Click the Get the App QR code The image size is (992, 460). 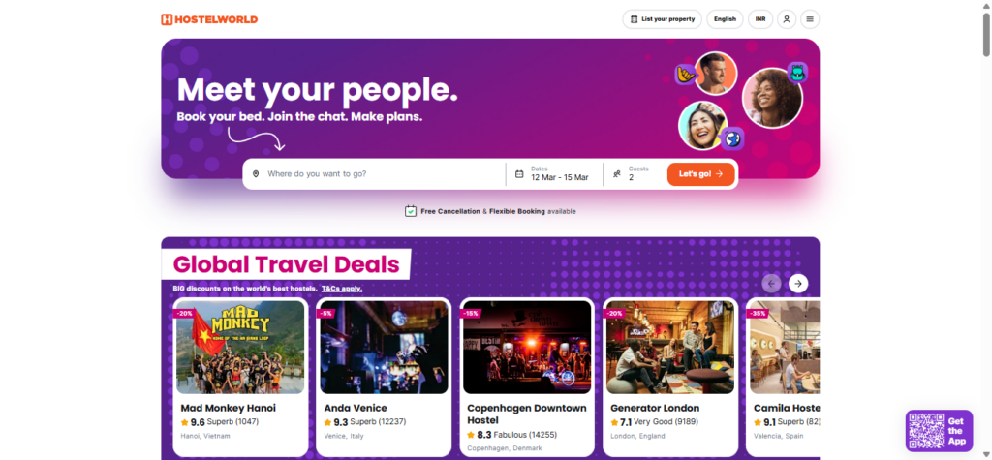(926, 430)
